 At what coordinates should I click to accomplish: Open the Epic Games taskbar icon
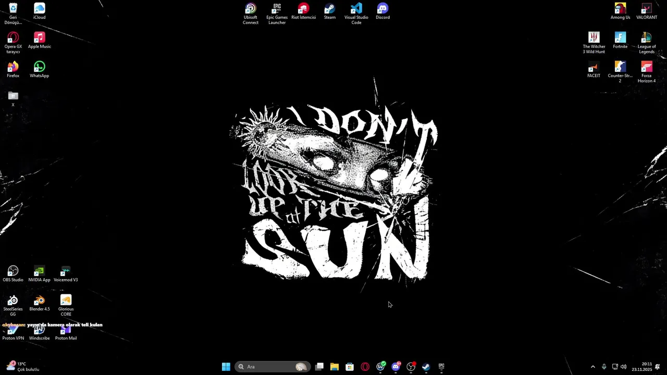[x=441, y=367]
